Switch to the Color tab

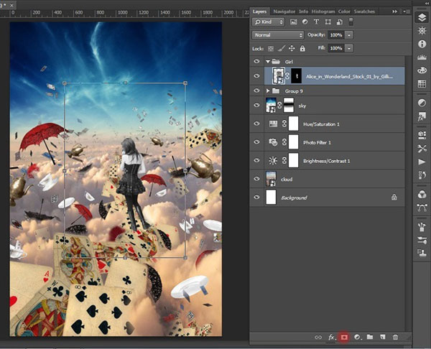pos(344,11)
